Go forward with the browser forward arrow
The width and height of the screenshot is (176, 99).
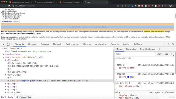tap(5, 6)
